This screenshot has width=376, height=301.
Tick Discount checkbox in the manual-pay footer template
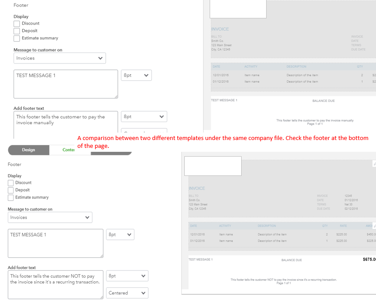coord(17,24)
